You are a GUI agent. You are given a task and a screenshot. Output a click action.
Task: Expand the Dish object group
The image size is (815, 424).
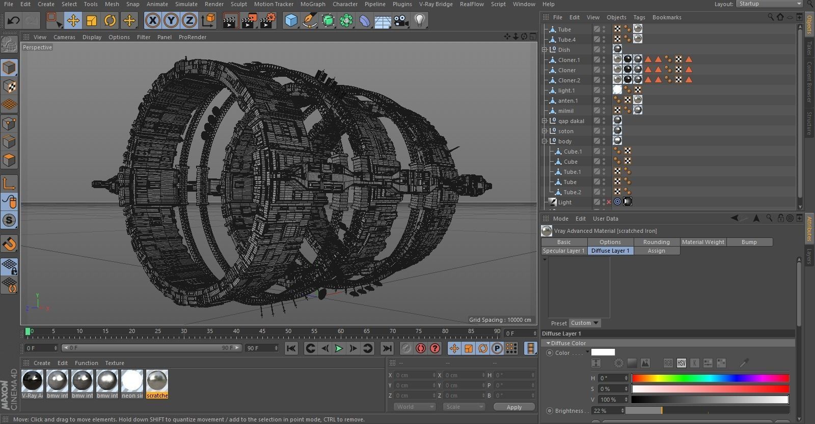point(545,50)
